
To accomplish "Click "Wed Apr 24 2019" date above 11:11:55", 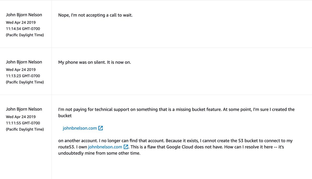I will click(21, 117).
